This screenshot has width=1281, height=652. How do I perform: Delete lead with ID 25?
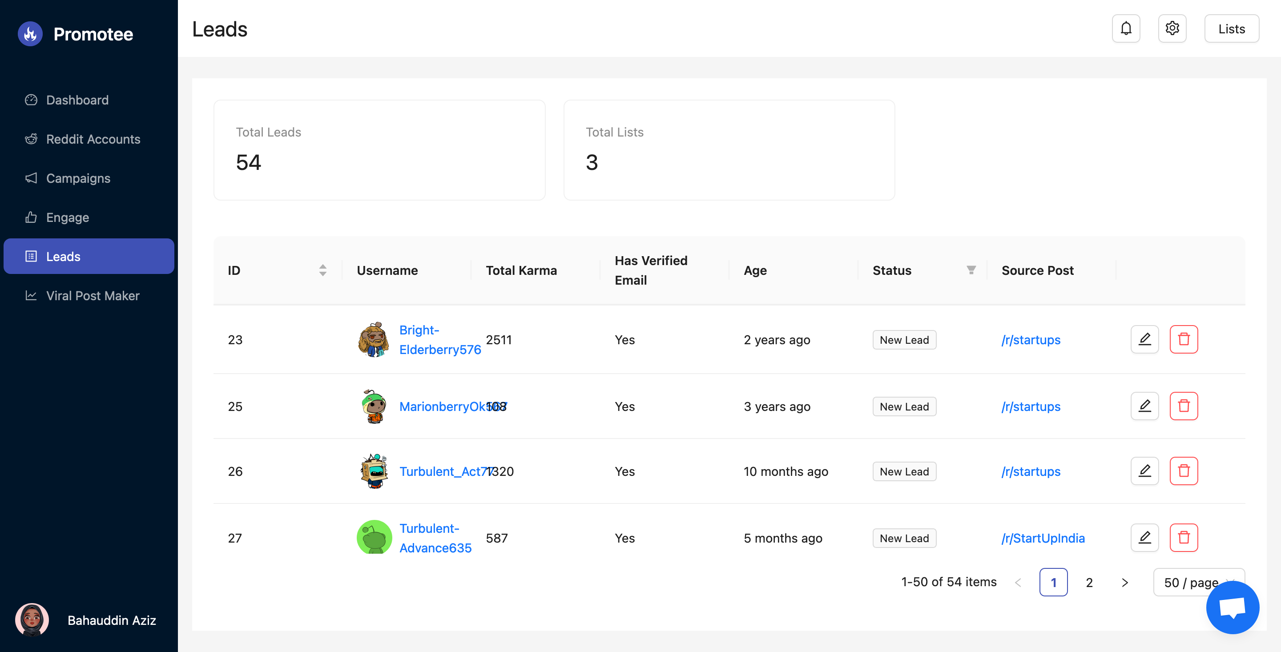pyautogui.click(x=1184, y=406)
